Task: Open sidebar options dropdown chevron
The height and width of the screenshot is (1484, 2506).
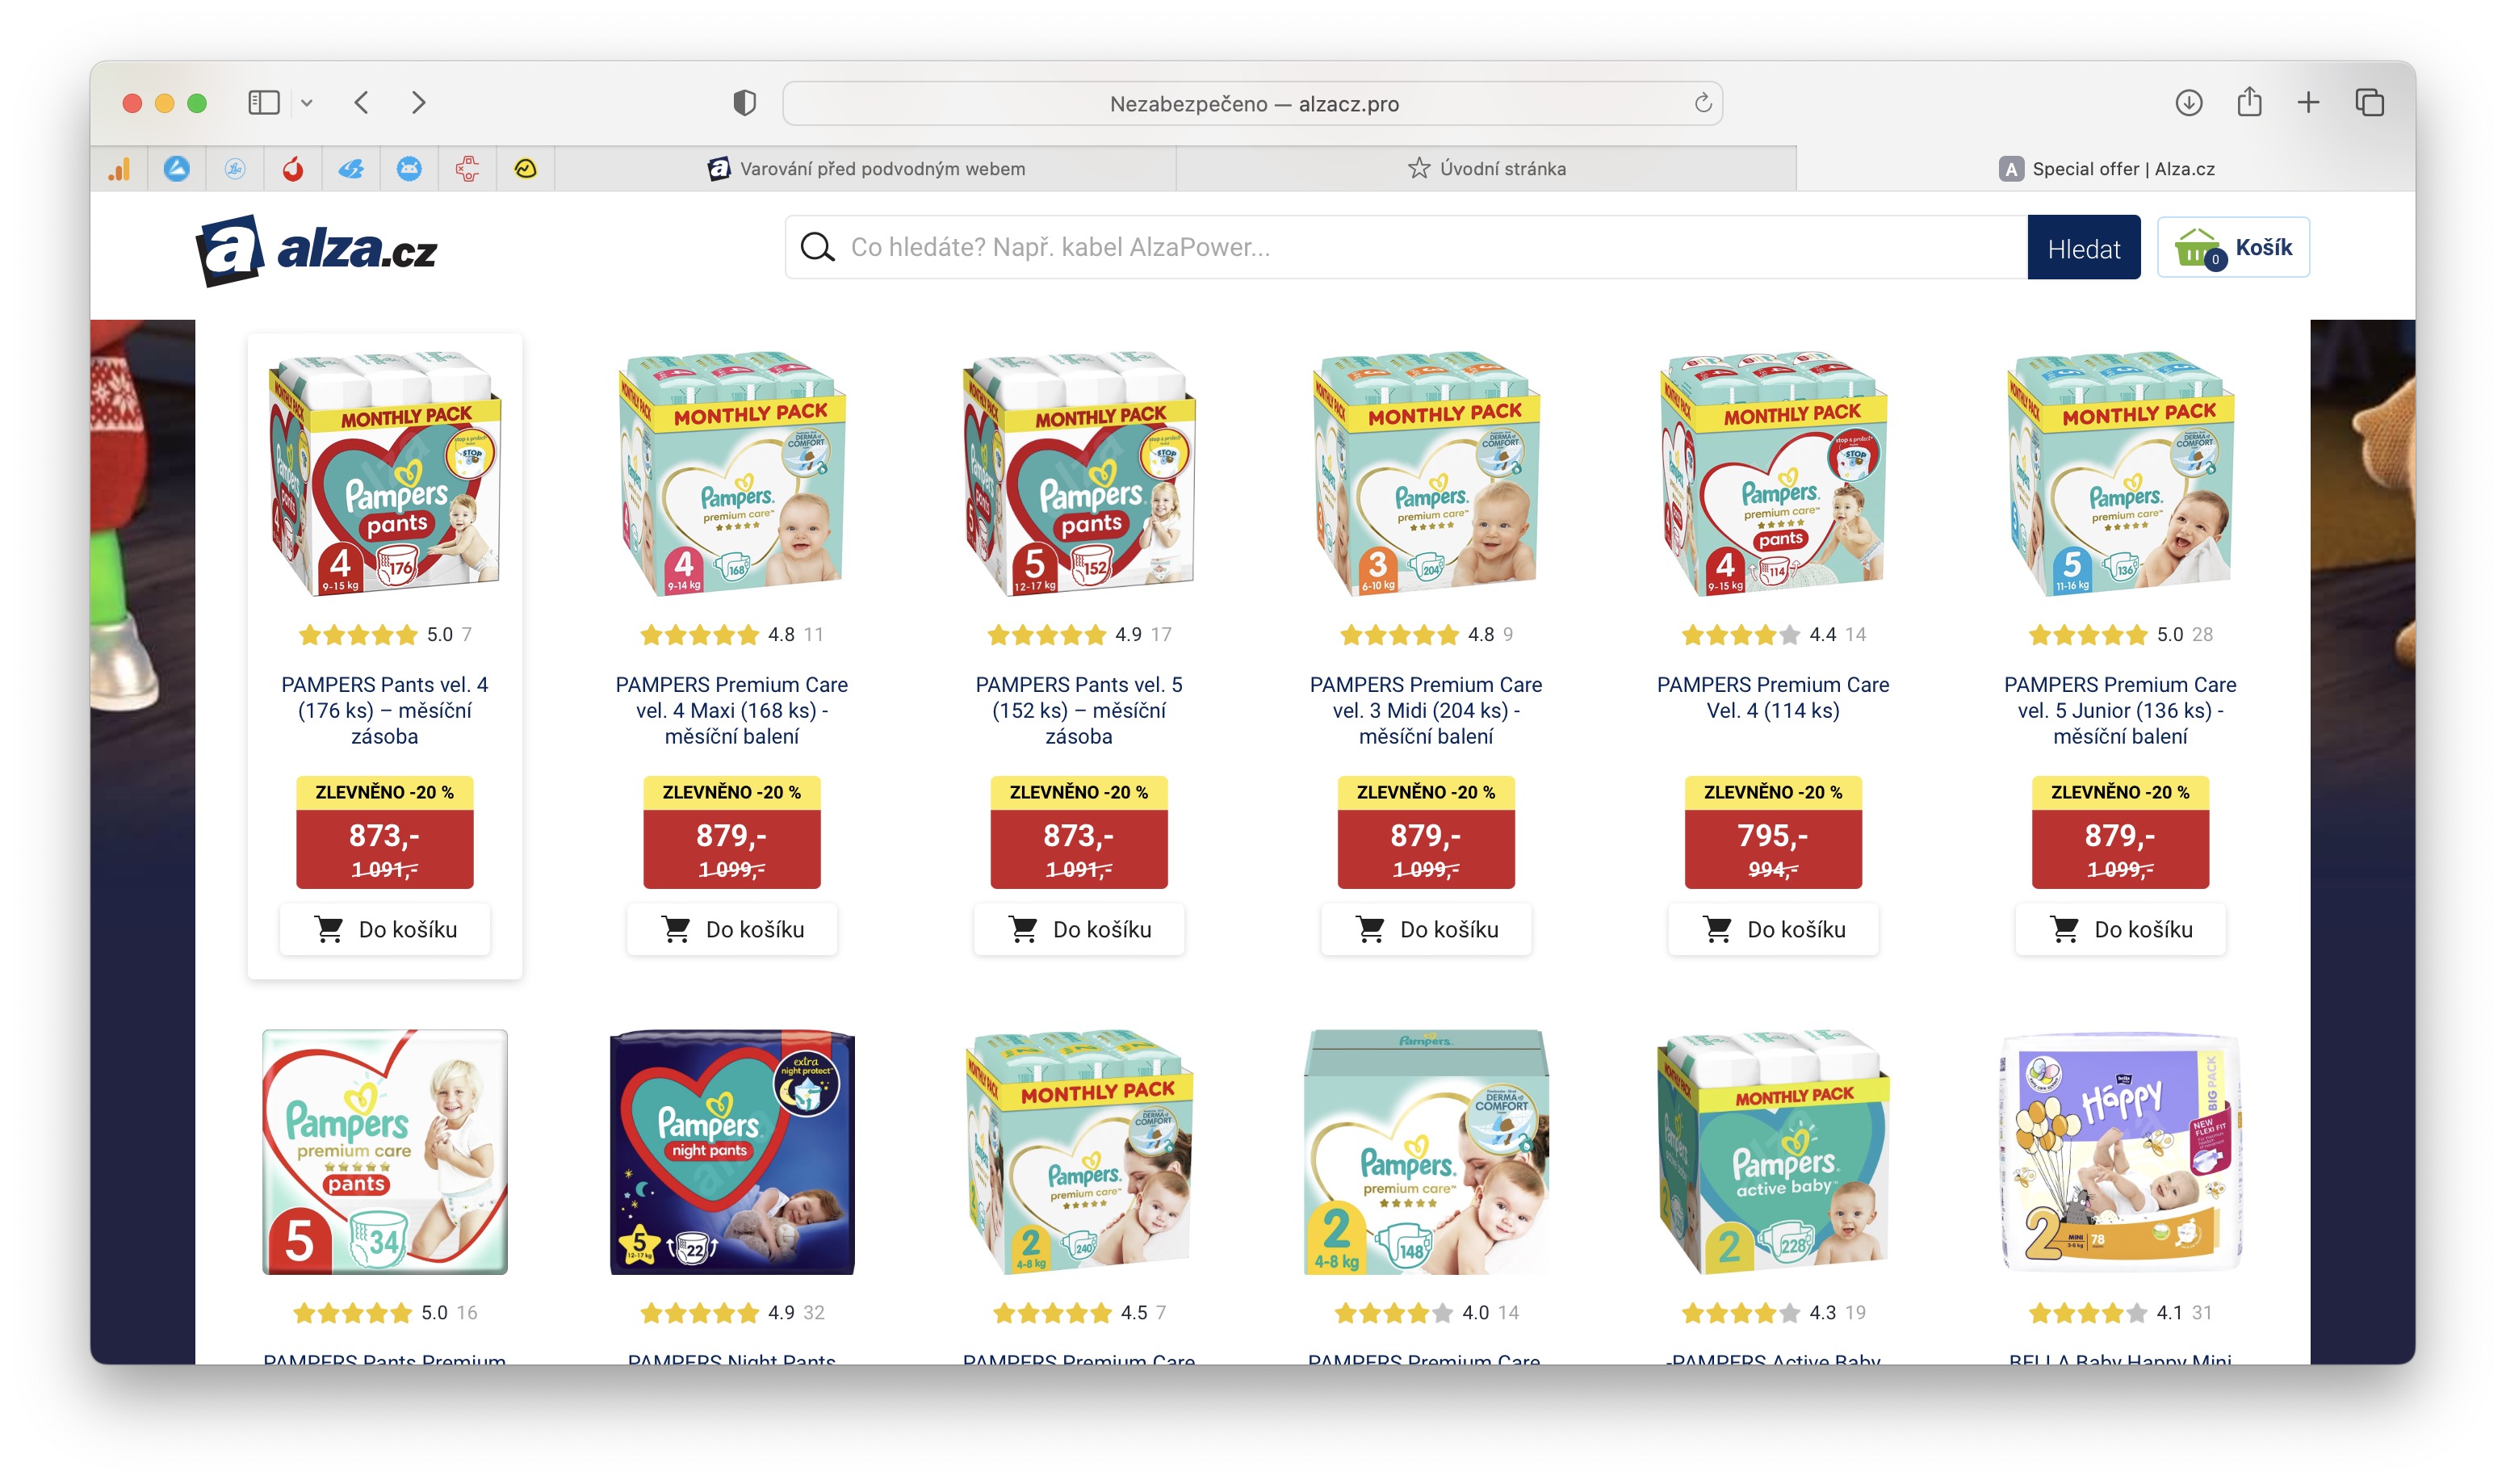Action: (x=307, y=103)
